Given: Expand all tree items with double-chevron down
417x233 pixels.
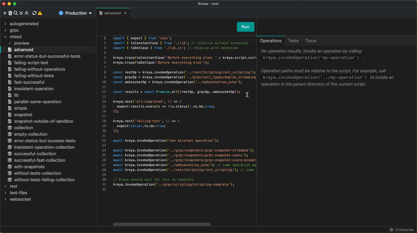Looking at the screenshot, I should coord(21,13).
